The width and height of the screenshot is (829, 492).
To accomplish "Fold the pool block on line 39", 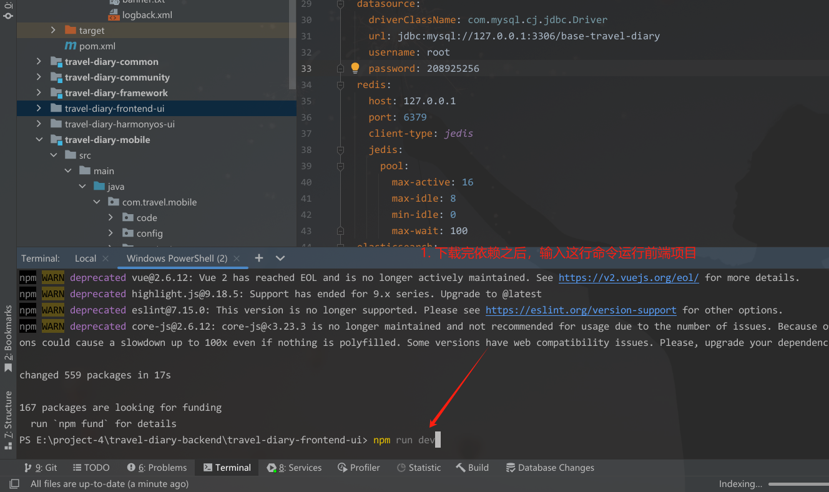I will [340, 166].
